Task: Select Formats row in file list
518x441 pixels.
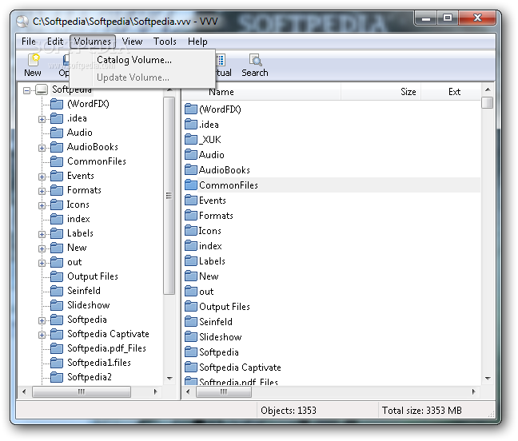Action: (332, 216)
